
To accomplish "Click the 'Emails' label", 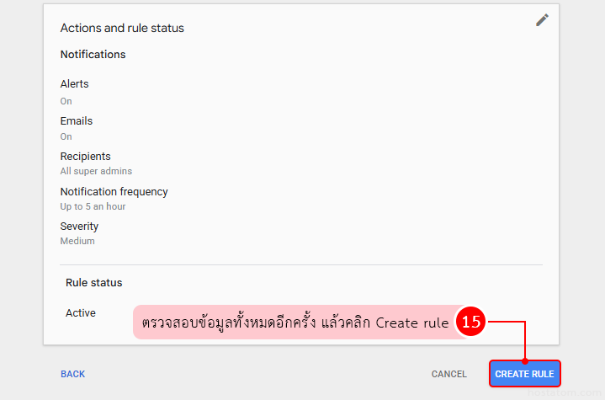I will 77,121.
